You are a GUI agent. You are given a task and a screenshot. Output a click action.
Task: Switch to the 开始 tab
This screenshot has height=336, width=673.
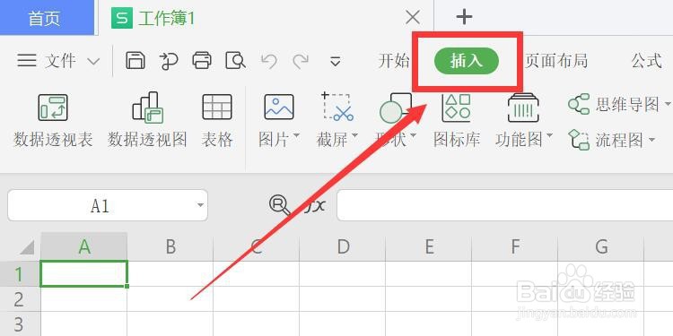pos(394,61)
